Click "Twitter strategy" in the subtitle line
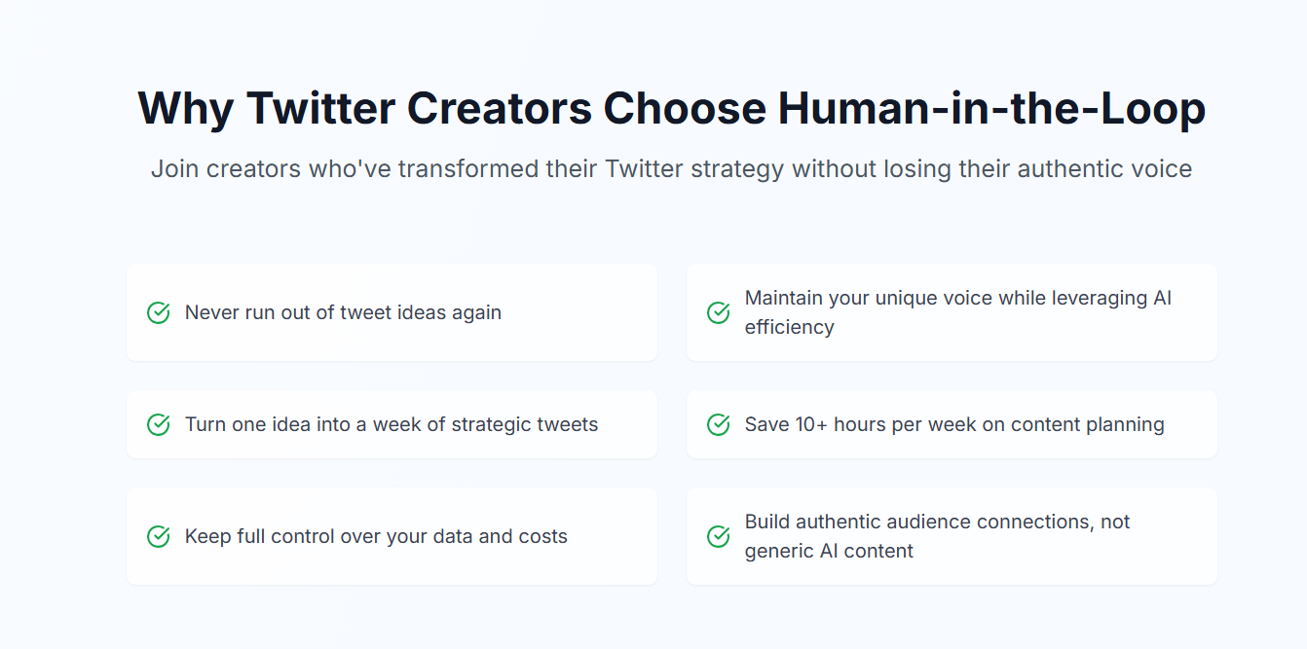The height and width of the screenshot is (649, 1307). tap(694, 169)
